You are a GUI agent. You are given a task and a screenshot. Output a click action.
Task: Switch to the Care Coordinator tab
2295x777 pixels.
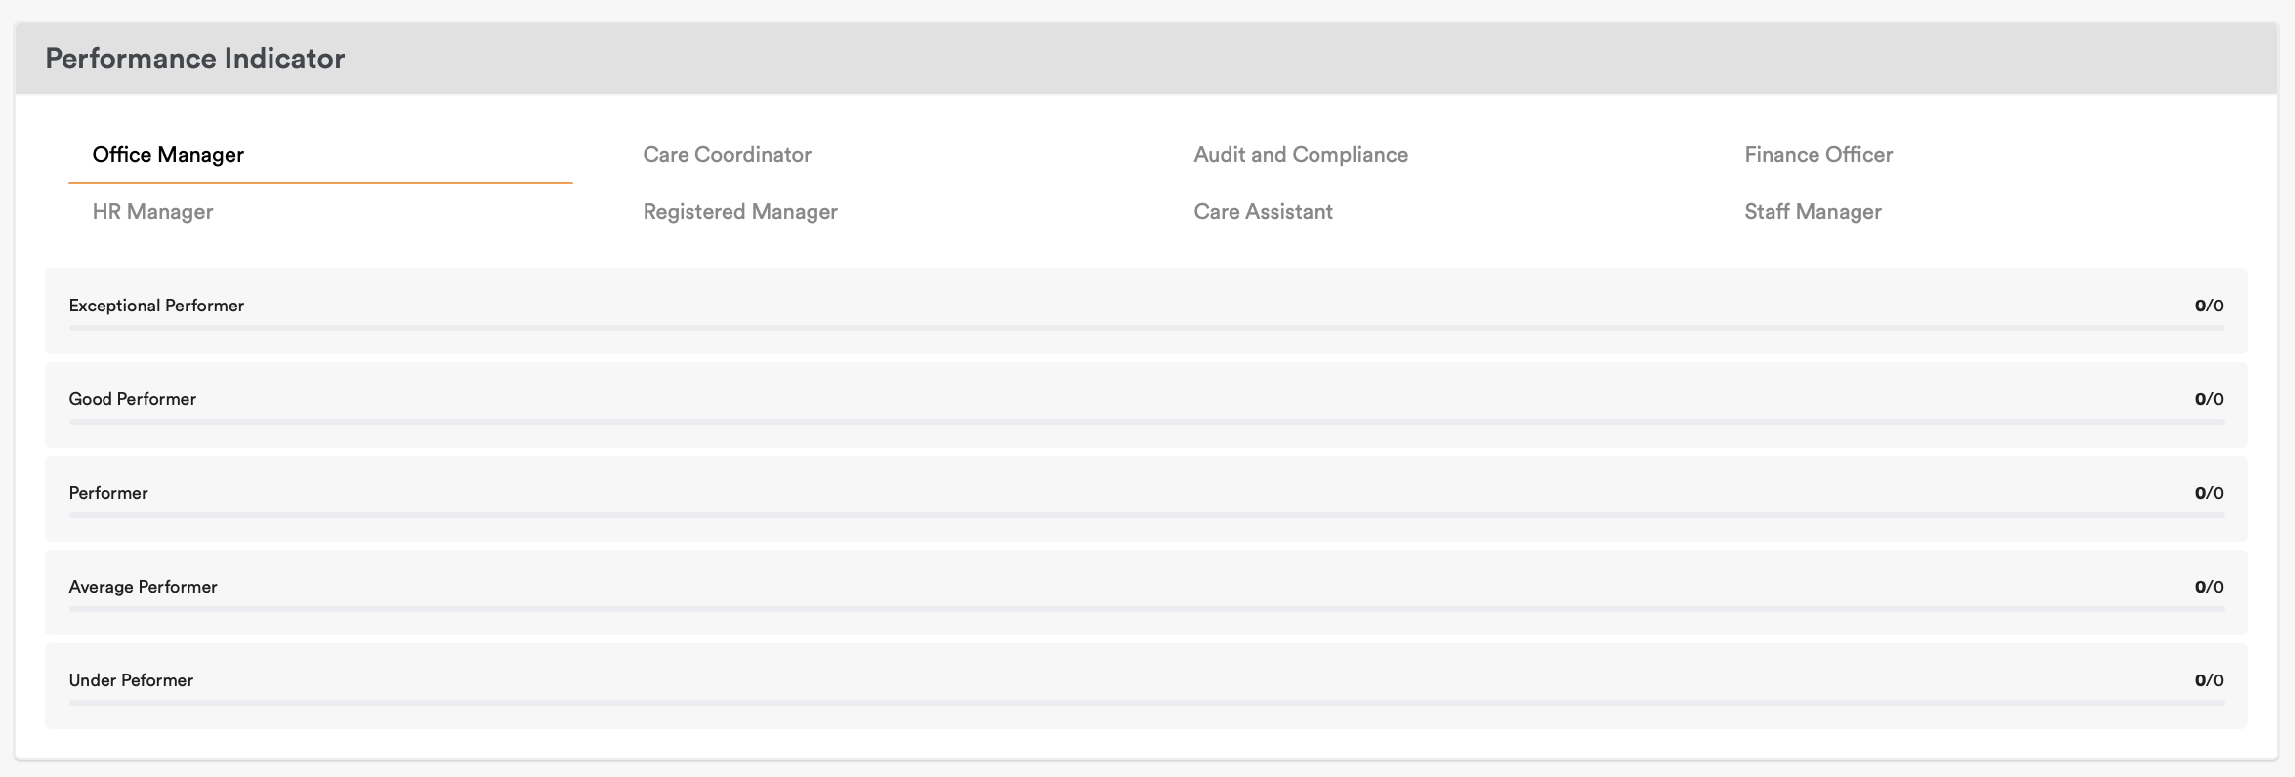727,155
